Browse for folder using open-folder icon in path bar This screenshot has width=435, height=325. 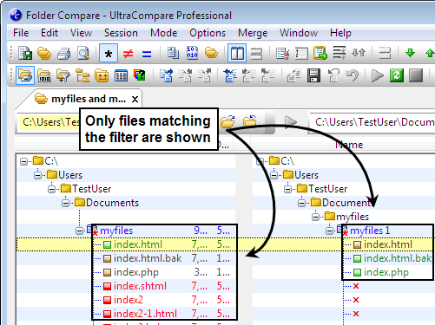(227, 122)
